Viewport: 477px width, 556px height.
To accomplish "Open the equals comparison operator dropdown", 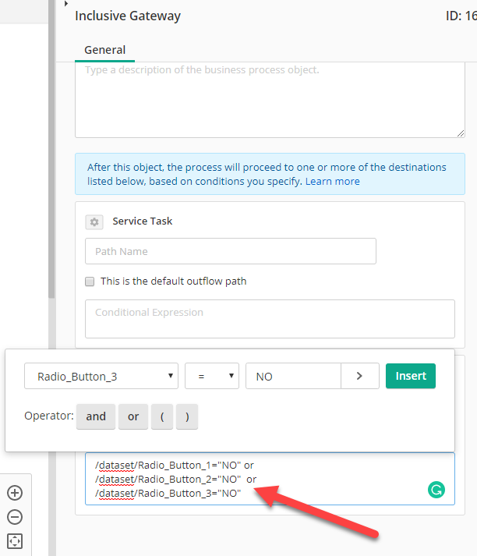I will click(212, 376).
